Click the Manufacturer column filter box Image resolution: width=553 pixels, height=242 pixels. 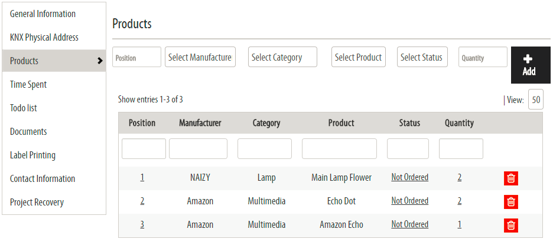(198, 148)
